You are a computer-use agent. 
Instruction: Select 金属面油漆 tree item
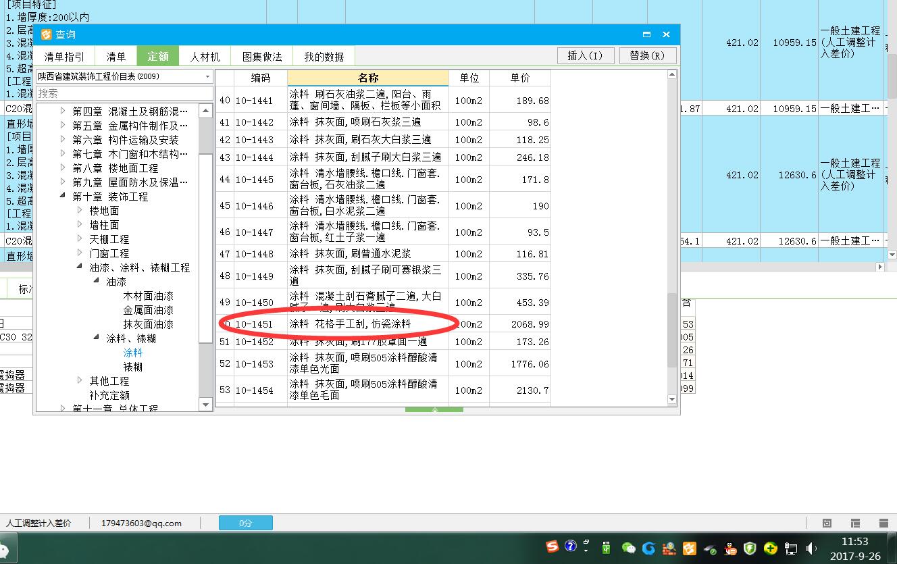(x=148, y=310)
